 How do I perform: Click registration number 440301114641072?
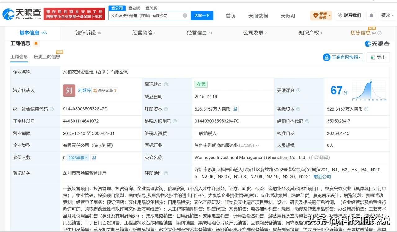(81, 121)
